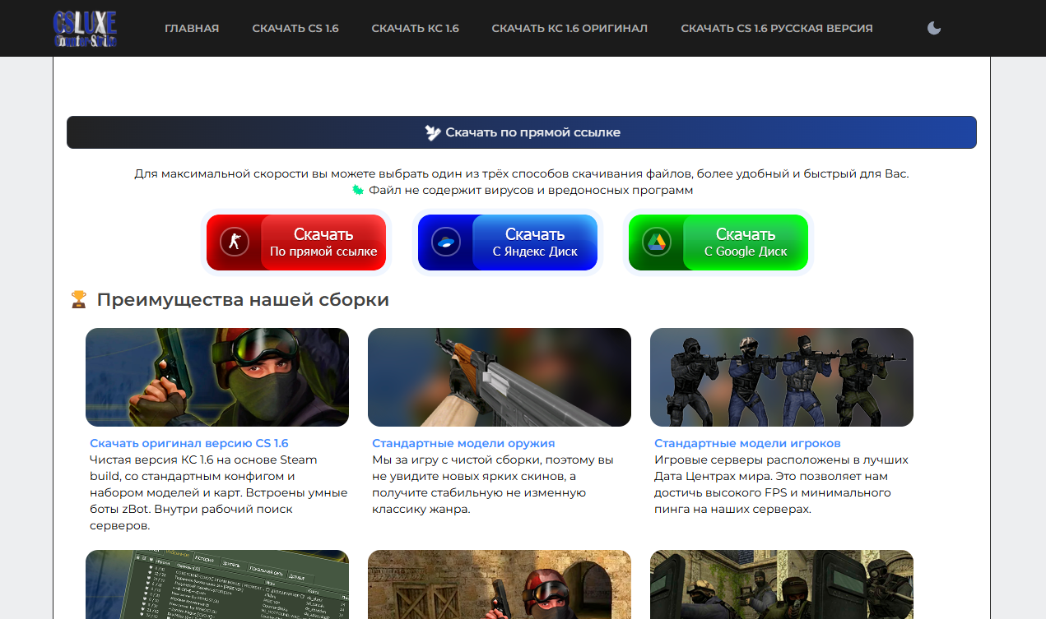Click the Скачать по прямой ссылке banner
This screenshot has width=1046, height=619.
tap(522, 132)
